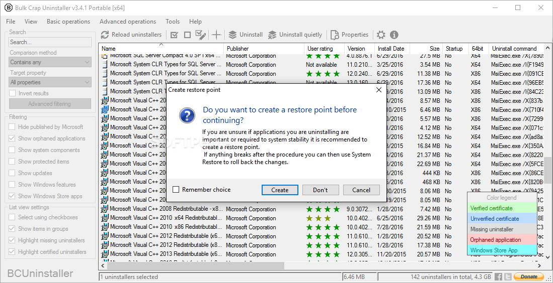
Task: Sort list by the Size column header
Action: pos(426,49)
